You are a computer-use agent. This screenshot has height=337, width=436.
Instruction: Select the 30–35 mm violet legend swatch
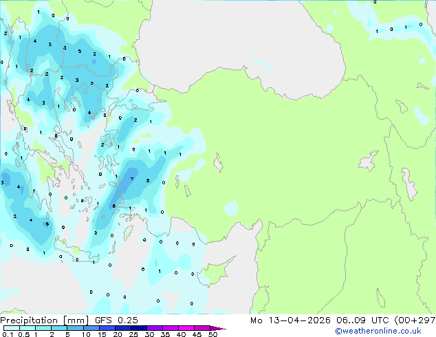155,328
